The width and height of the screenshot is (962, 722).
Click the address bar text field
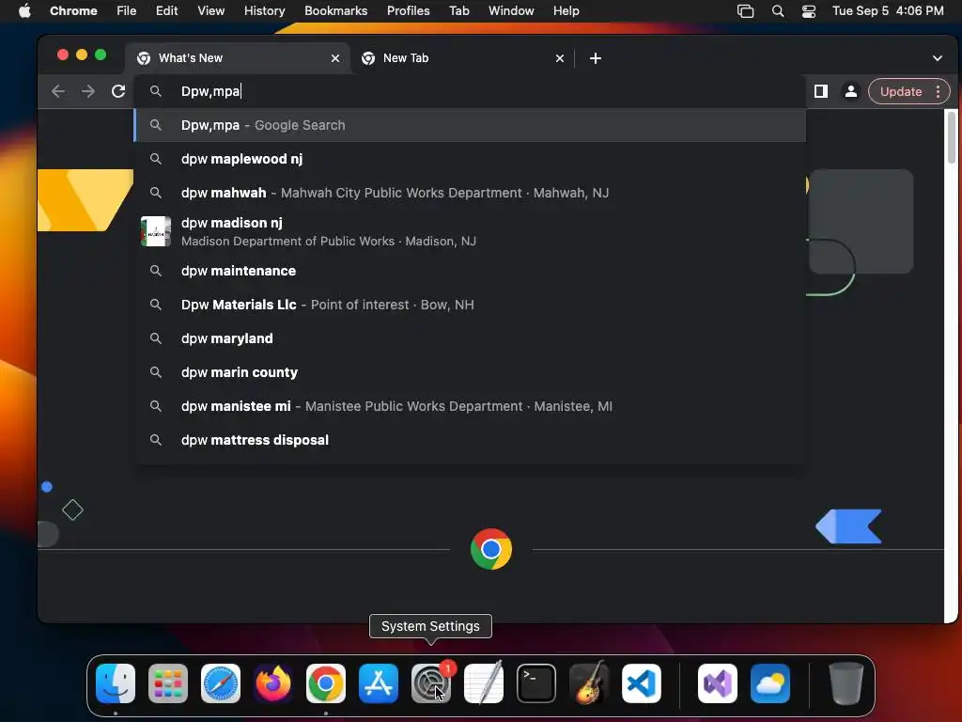coord(470,91)
